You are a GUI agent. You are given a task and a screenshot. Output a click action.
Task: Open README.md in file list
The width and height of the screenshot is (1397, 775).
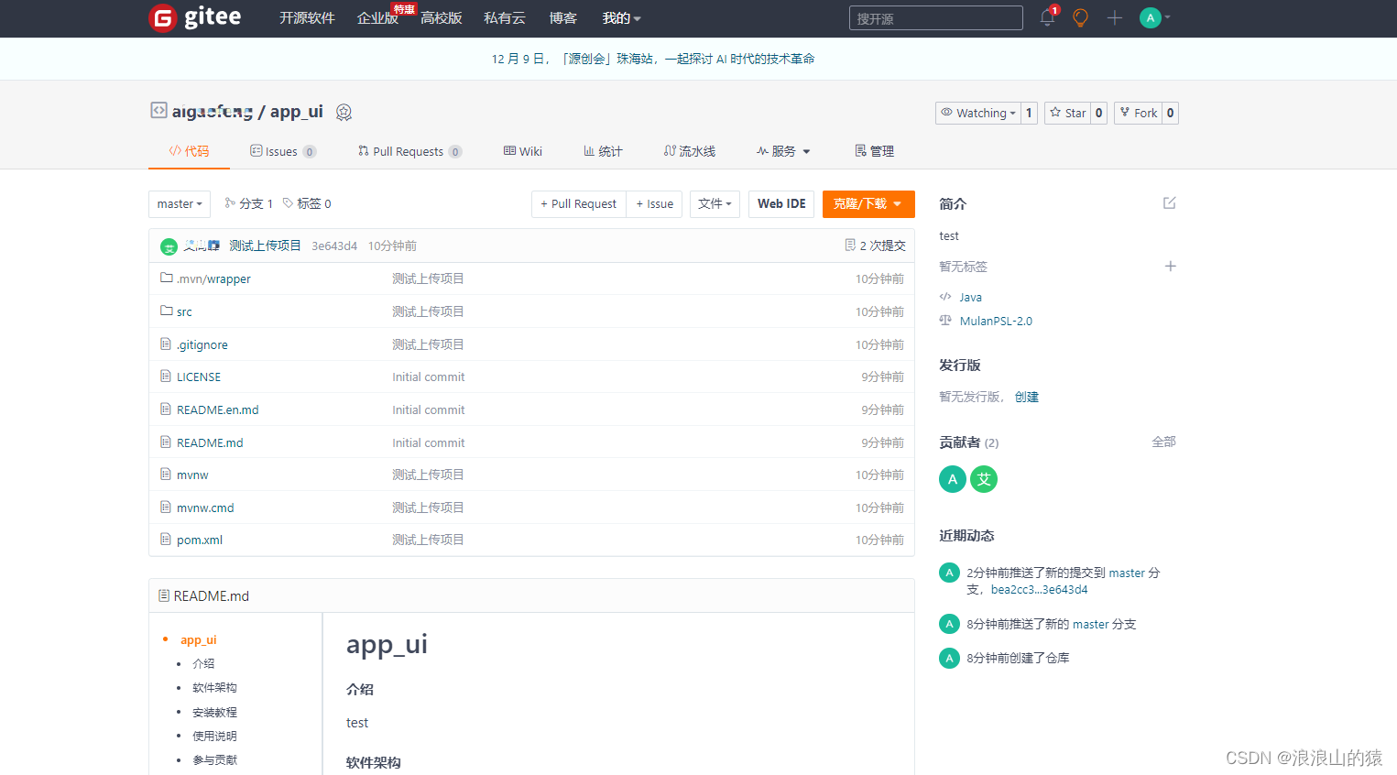[210, 442]
